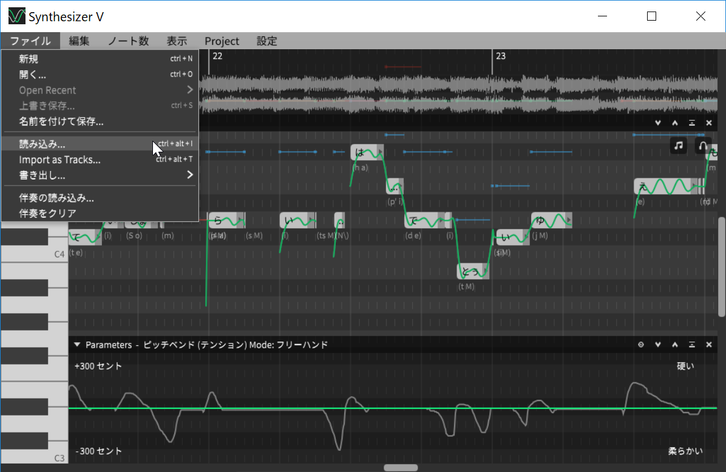This screenshot has width=726, height=472.
Task: Select the ら note block
Action: [226, 220]
